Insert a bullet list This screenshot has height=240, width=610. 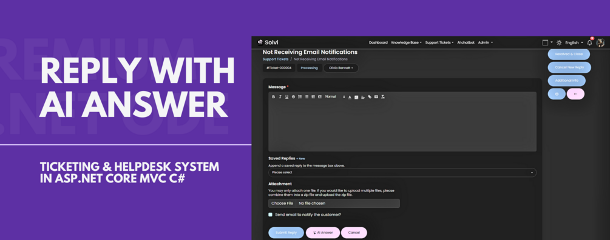[x=307, y=97]
